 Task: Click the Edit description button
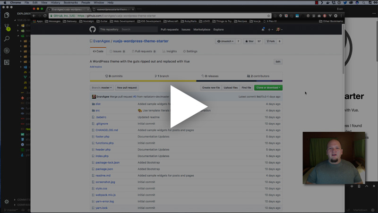coord(278,62)
